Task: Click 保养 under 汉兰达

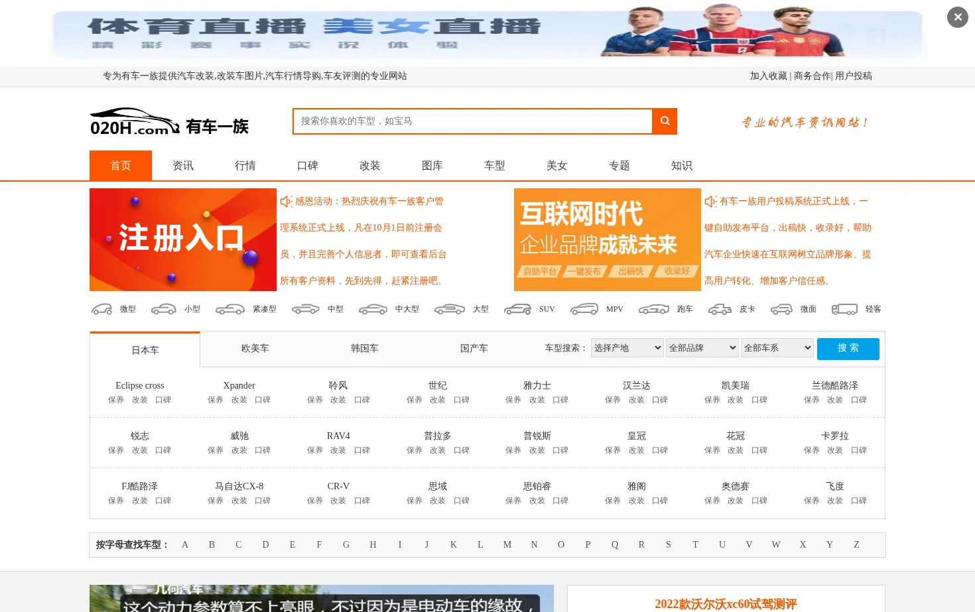Action: tap(613, 400)
